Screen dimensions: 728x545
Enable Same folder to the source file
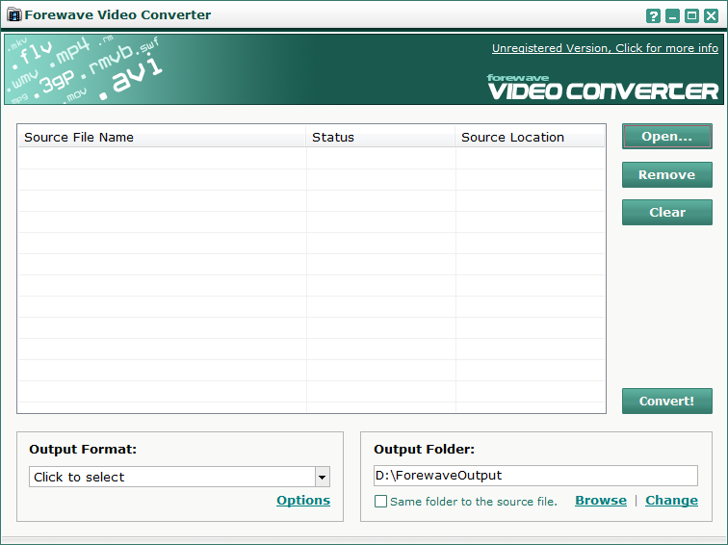pyautogui.click(x=380, y=502)
